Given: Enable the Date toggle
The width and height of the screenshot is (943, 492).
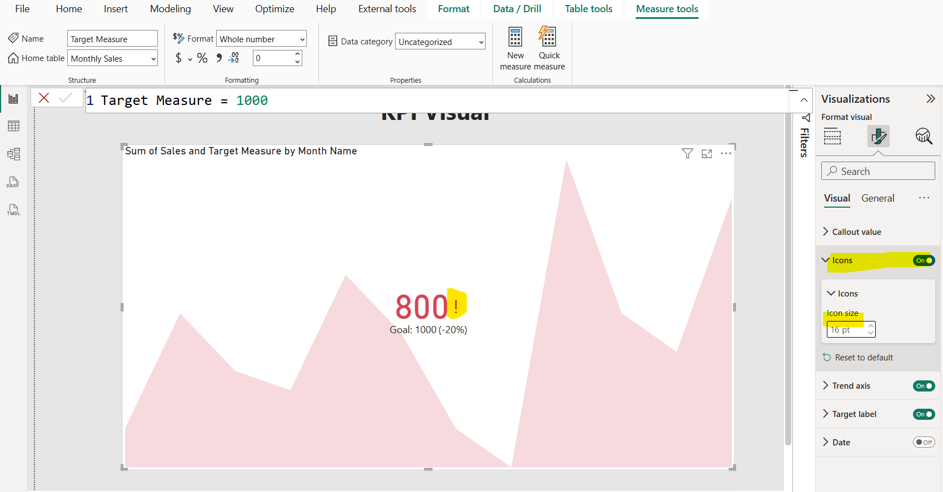Looking at the screenshot, I should pos(924,443).
